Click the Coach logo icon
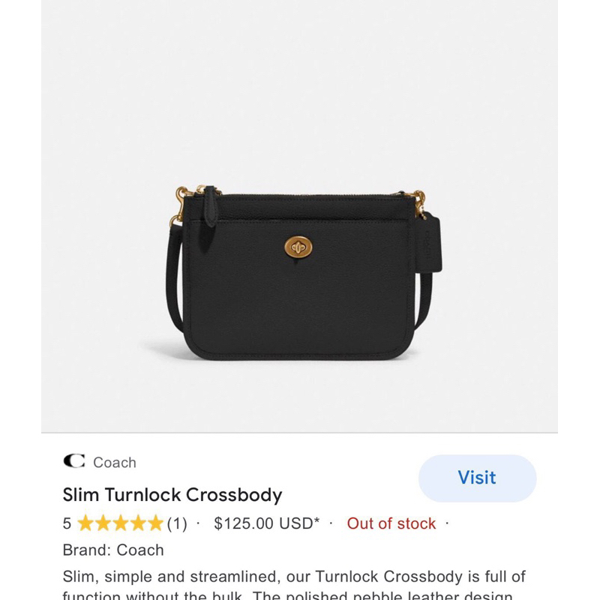 73,461
